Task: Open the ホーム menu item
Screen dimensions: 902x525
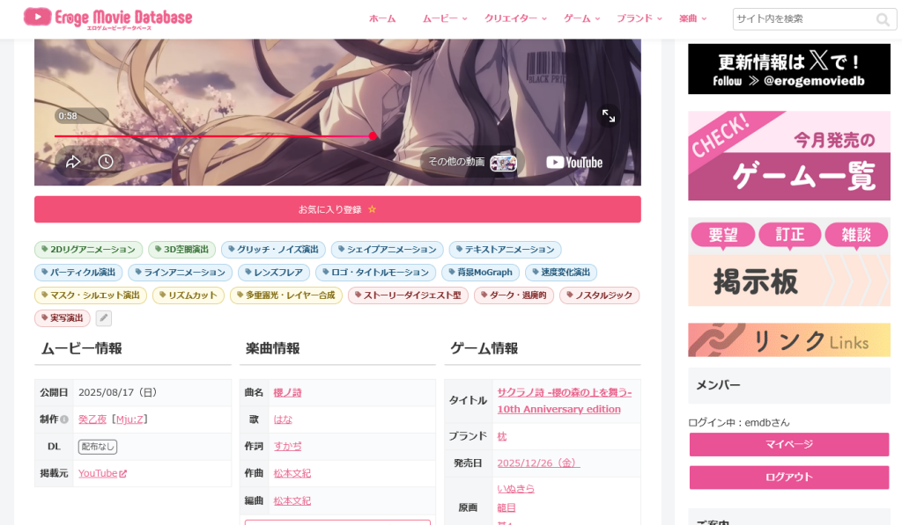Action: tap(382, 19)
